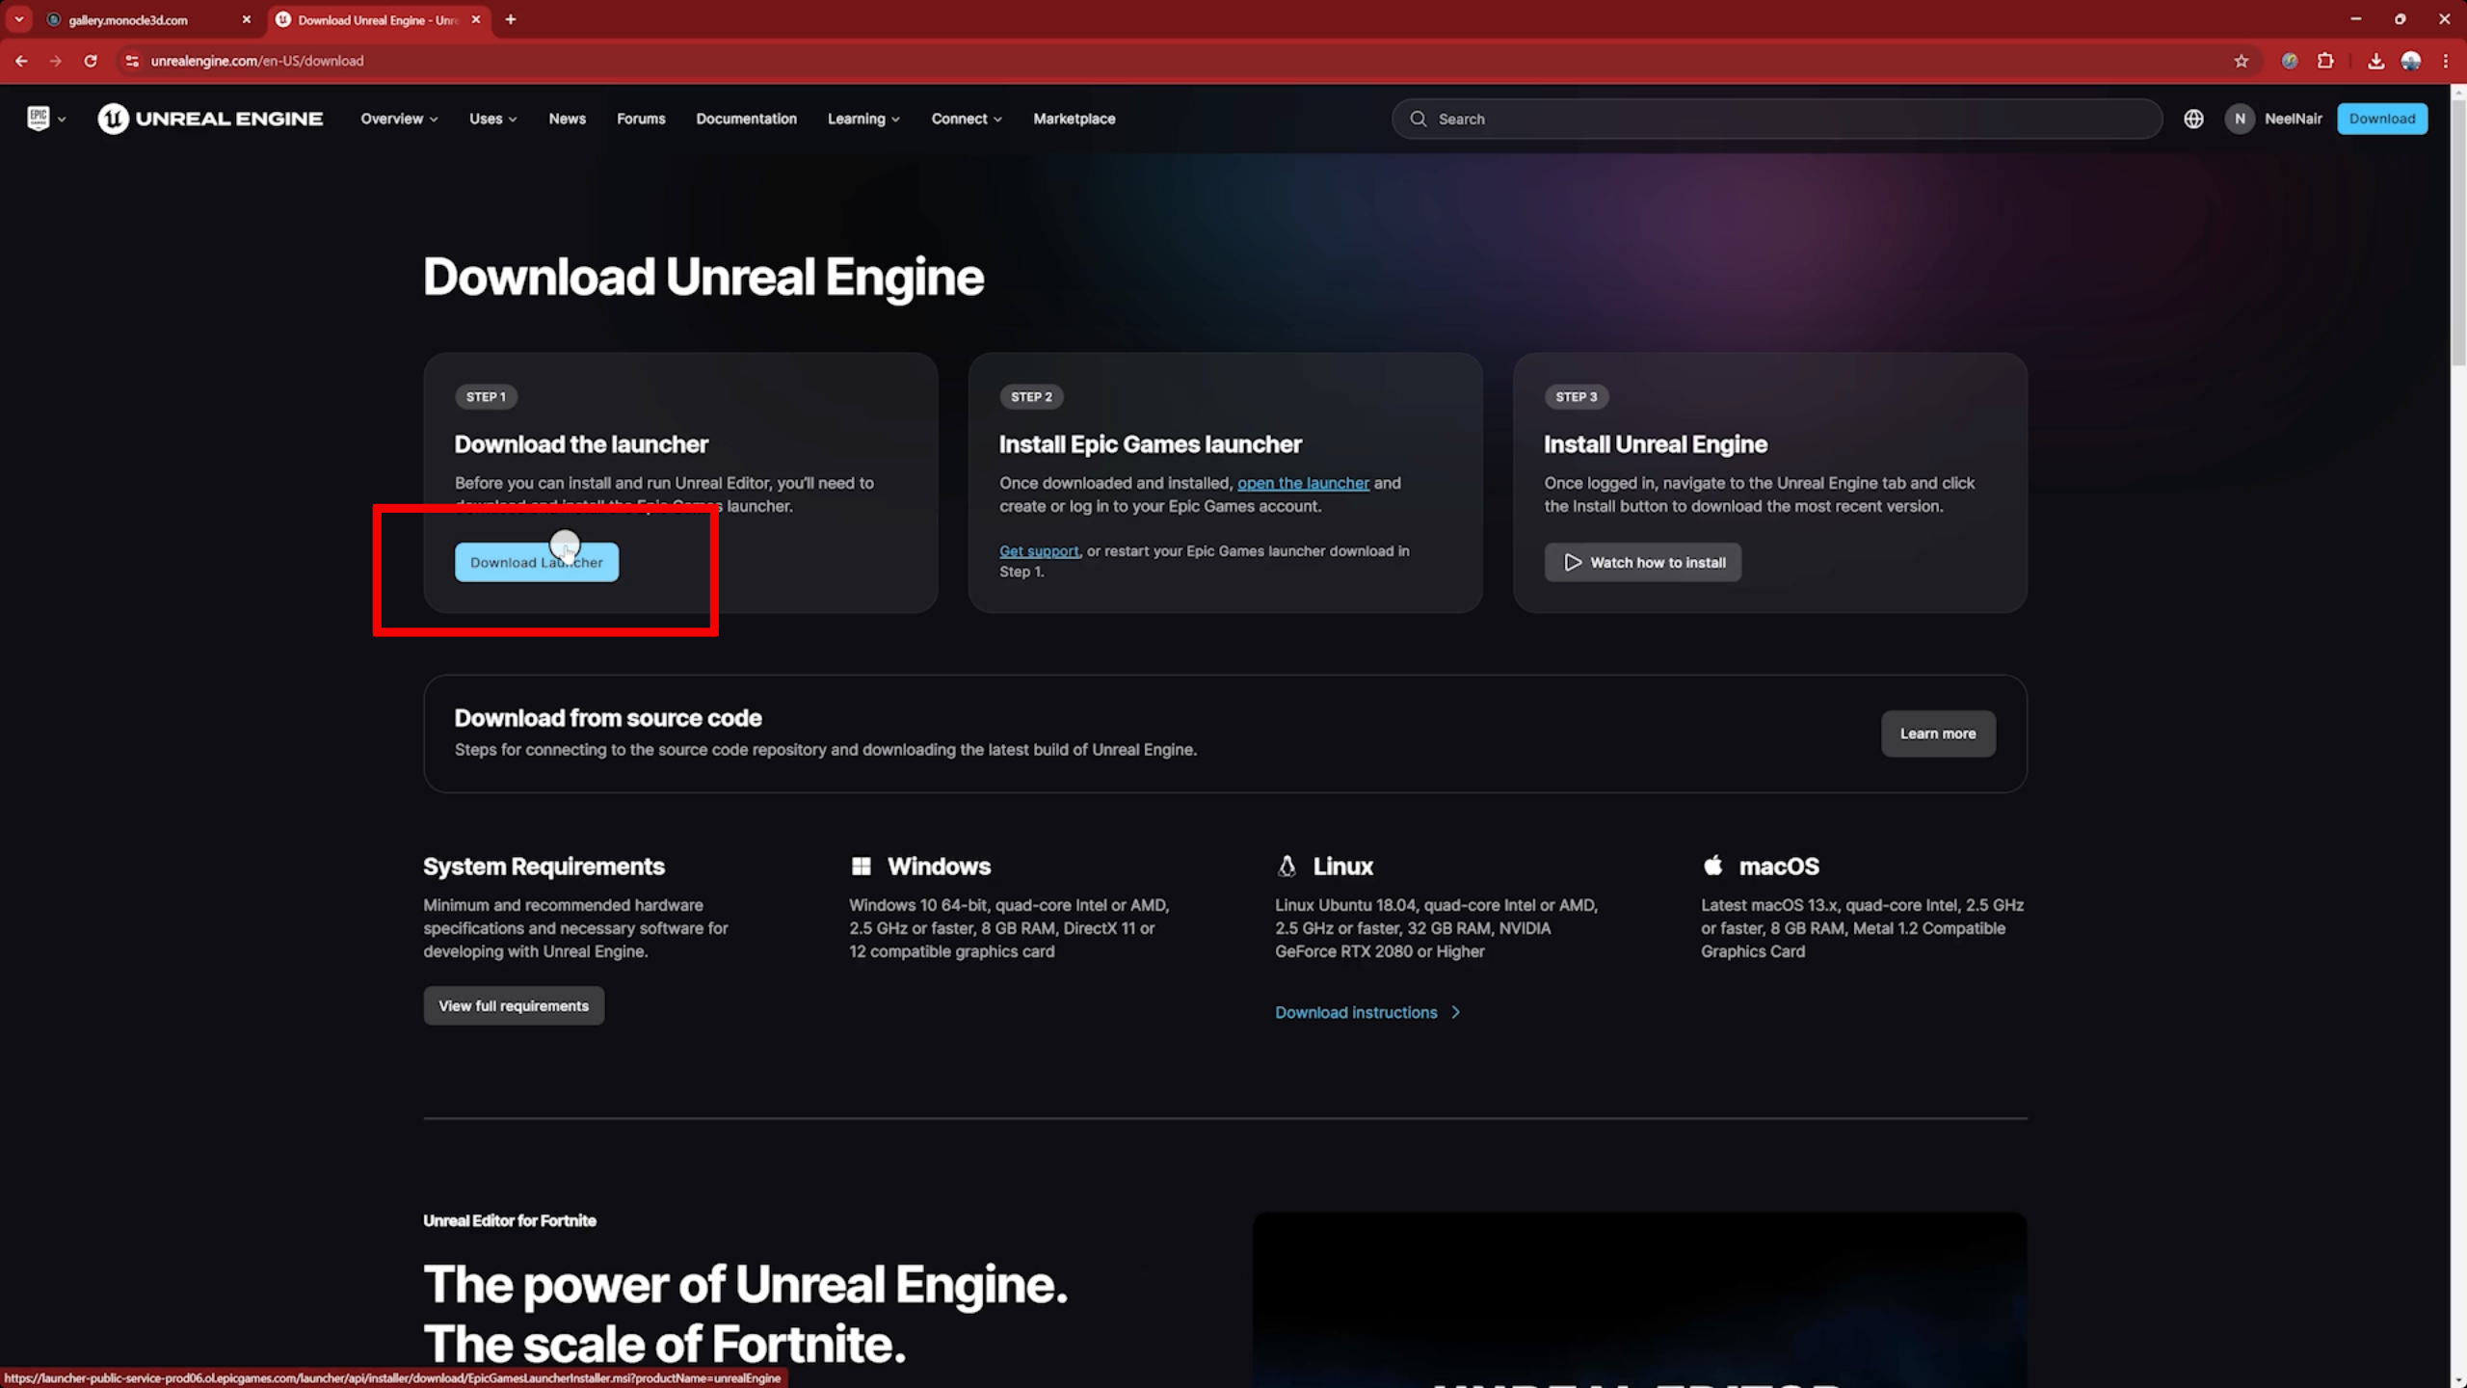Screen dimensions: 2467x1388
Task: Click the browser extensions puzzle icon
Action: pyautogui.click(x=2326, y=60)
